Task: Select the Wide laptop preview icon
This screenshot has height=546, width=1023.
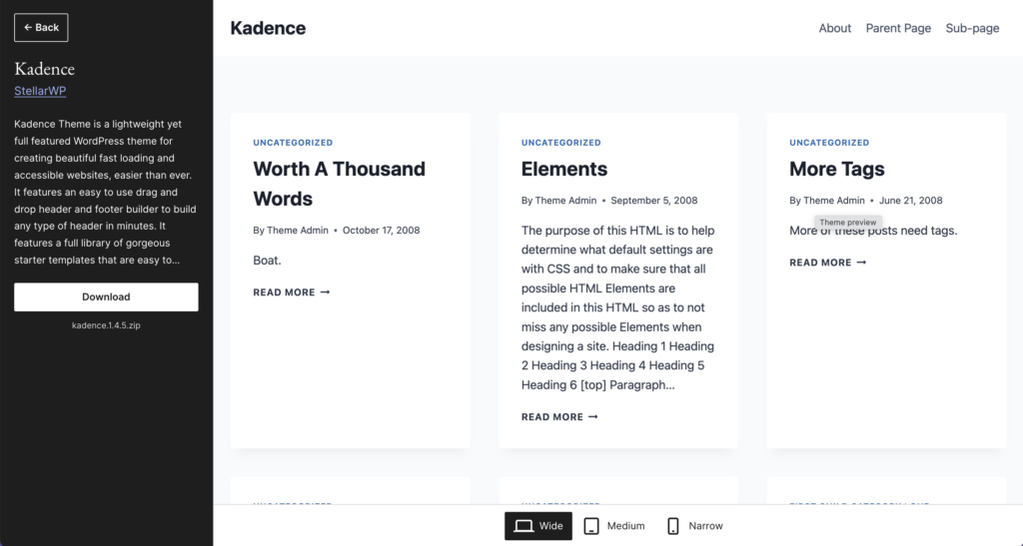Action: point(524,526)
